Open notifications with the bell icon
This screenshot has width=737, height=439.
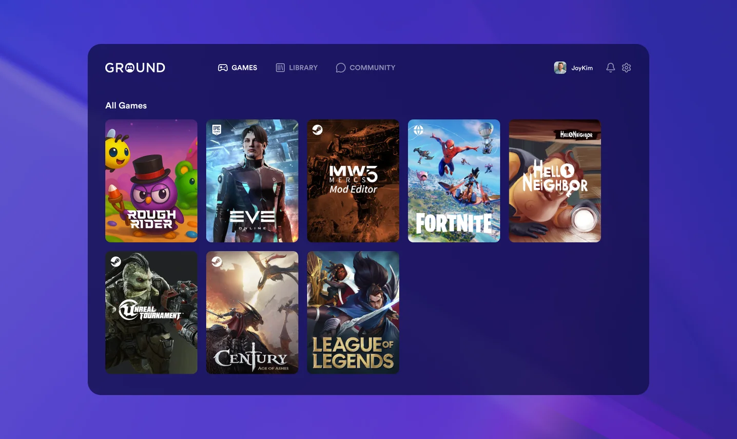pyautogui.click(x=610, y=67)
